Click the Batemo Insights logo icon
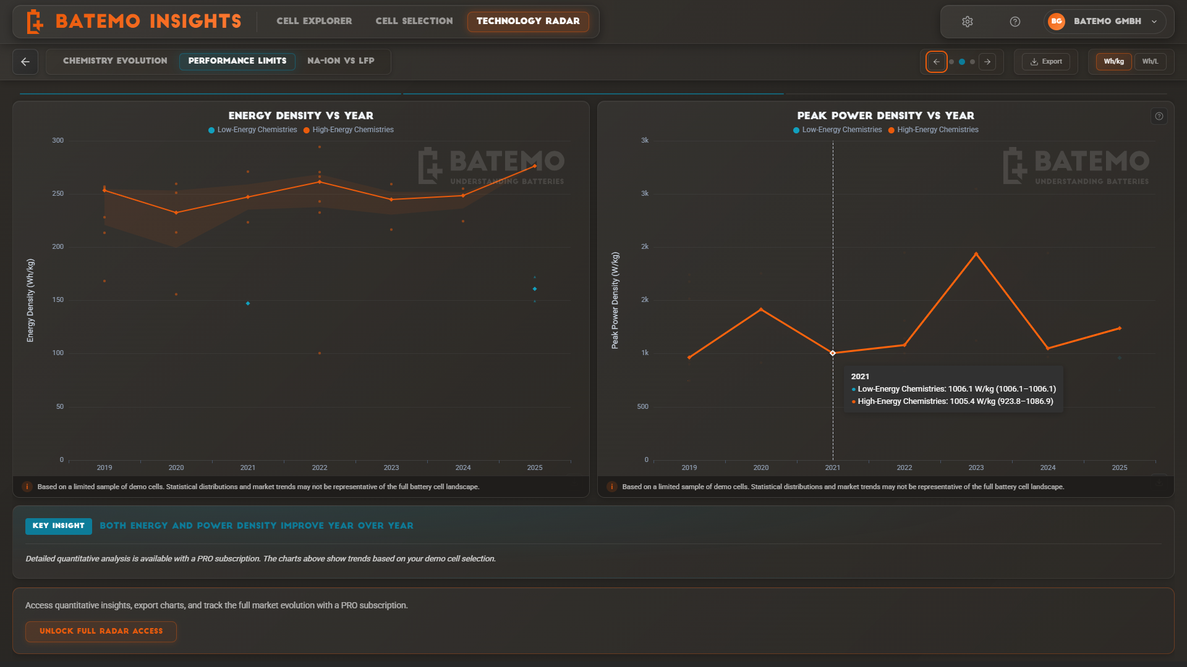 (x=35, y=22)
